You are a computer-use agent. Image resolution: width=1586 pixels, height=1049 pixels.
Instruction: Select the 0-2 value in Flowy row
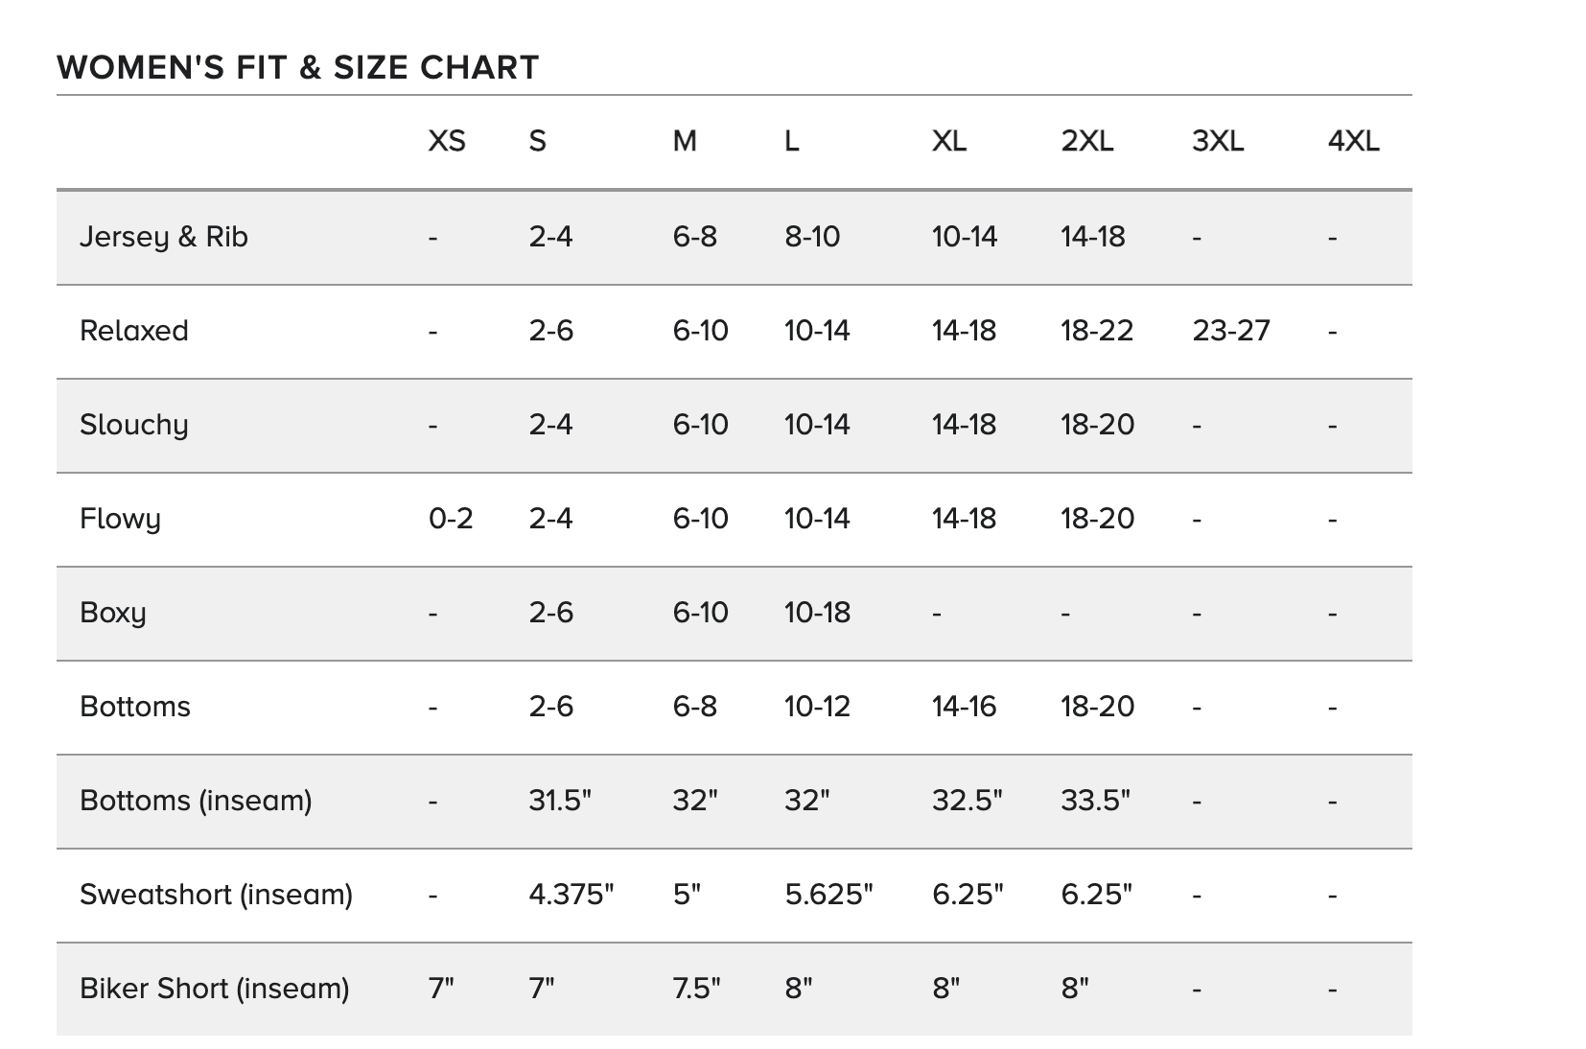tap(451, 519)
